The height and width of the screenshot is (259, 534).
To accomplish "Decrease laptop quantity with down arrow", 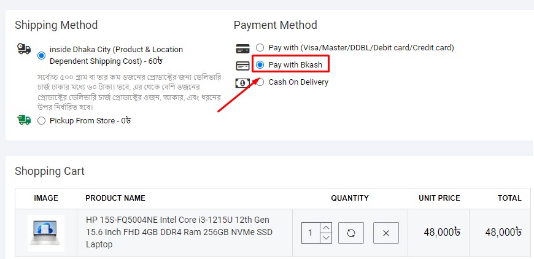I will point(326,238).
